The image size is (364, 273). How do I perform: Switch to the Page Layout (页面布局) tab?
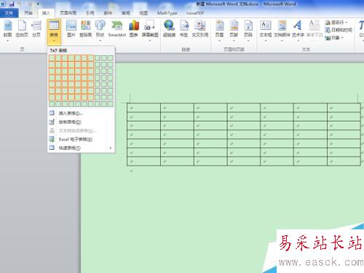click(68, 13)
